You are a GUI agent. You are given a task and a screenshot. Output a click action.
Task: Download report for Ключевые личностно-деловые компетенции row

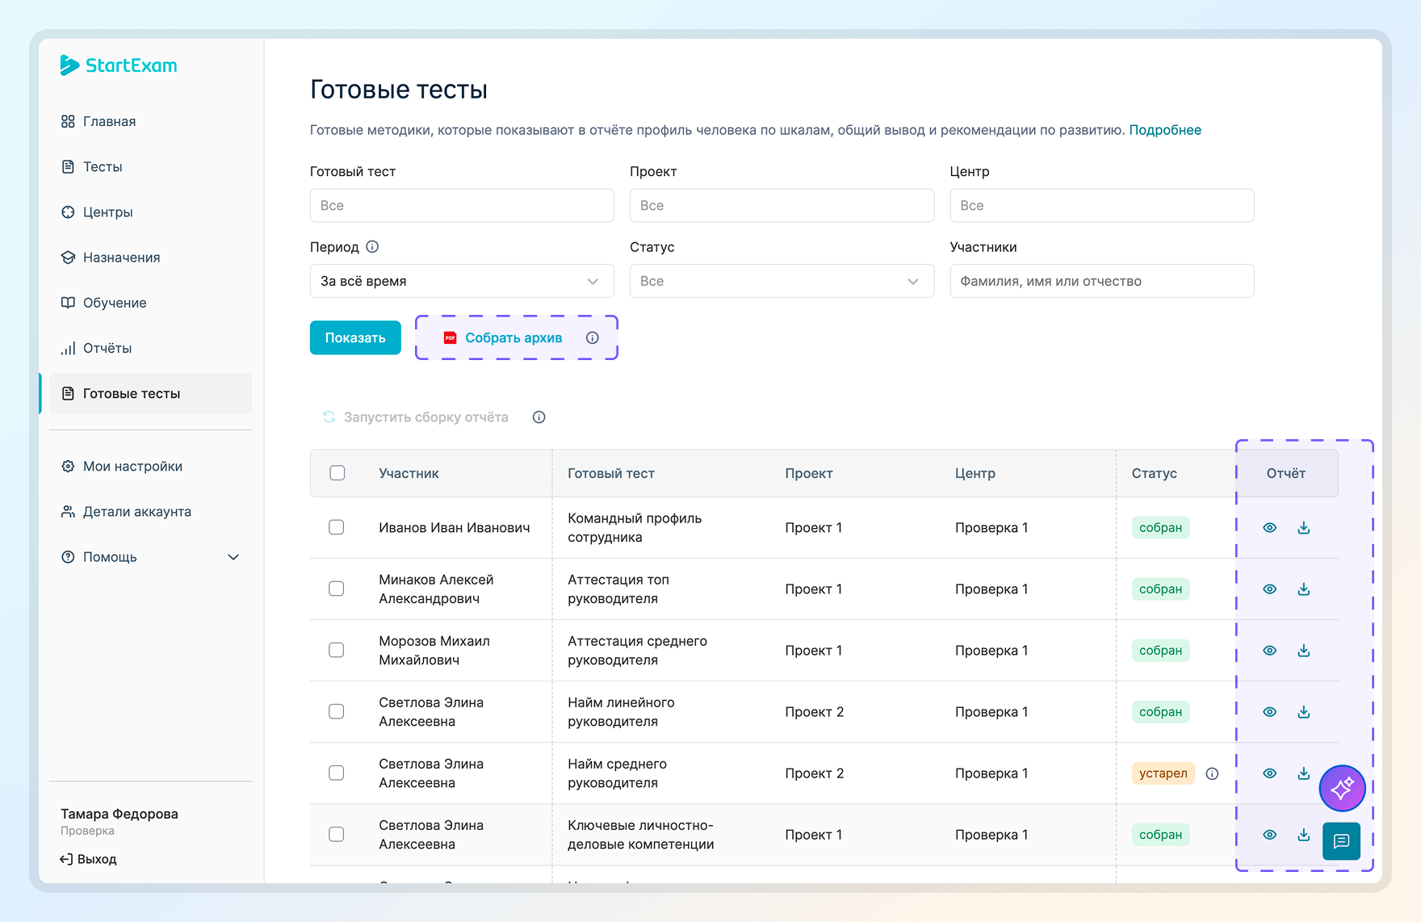[1304, 835]
